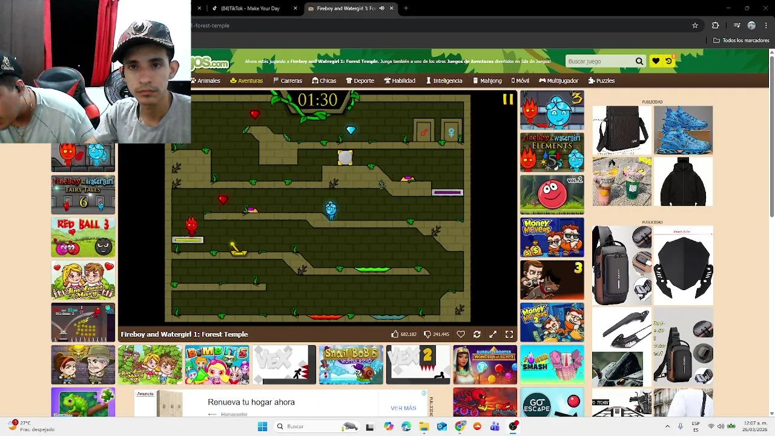Click the Fireboy and Watergirl 1: Forest Temple link in header

[x=334, y=61]
